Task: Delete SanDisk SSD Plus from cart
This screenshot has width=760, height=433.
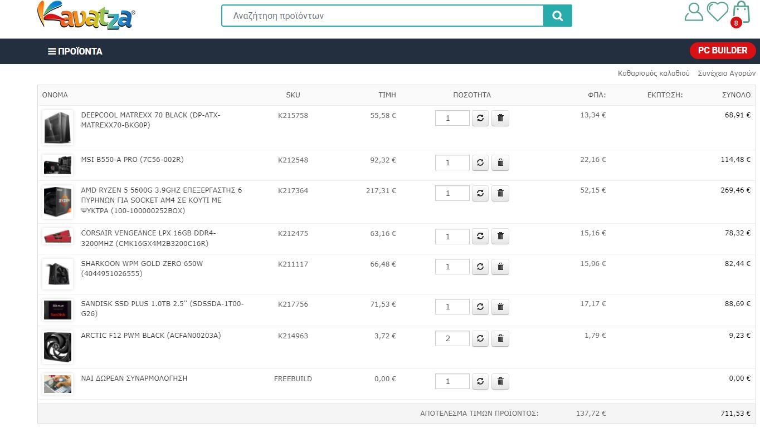Action: point(500,307)
